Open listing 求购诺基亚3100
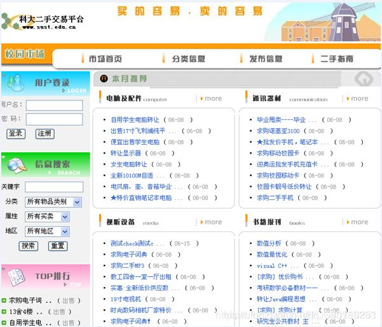The height and width of the screenshot is (327, 382). tap(278, 131)
